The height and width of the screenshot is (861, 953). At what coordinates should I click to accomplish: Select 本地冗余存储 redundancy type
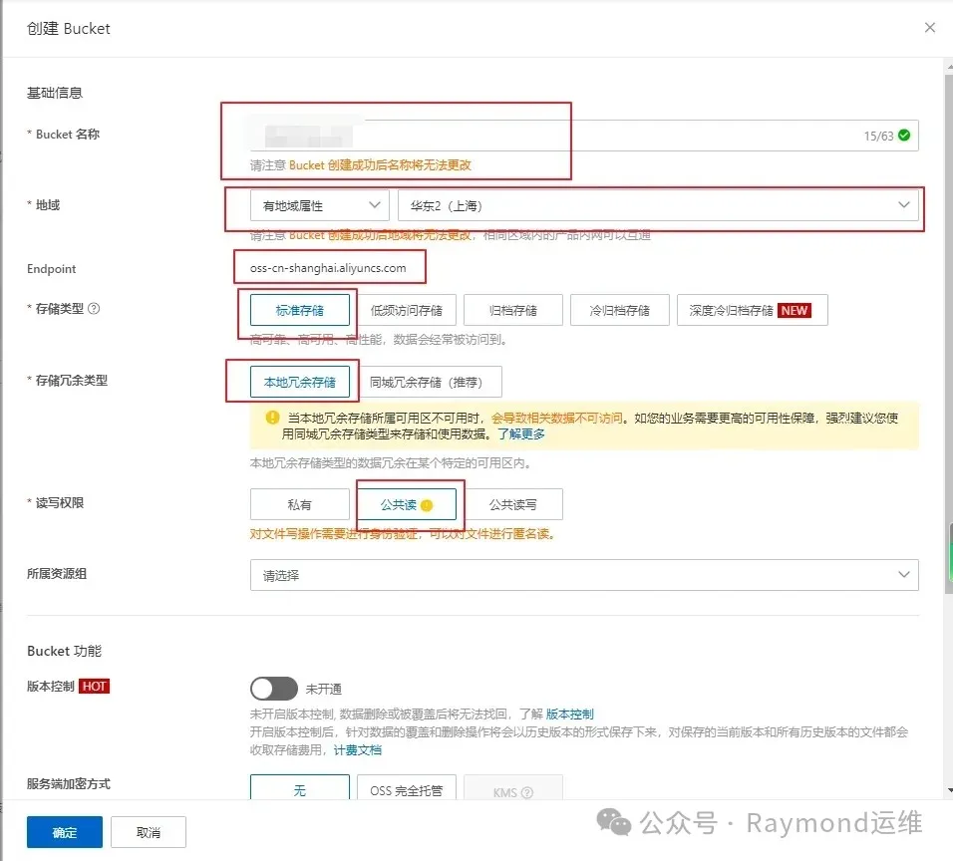pos(300,383)
